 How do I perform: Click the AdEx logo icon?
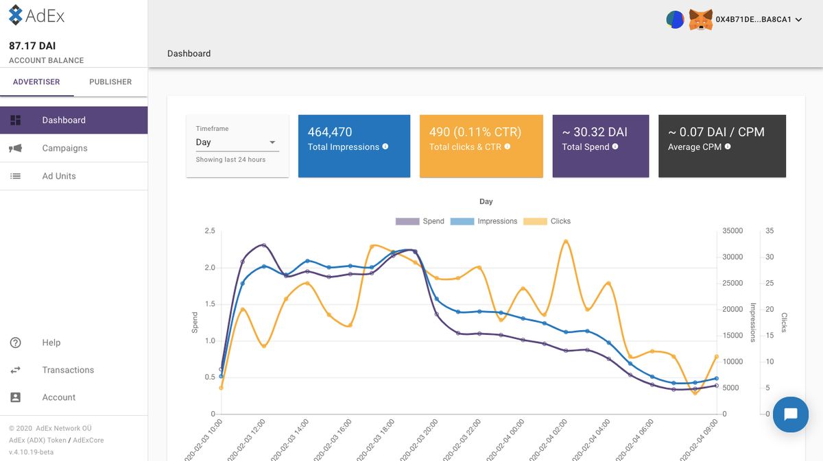click(17, 14)
